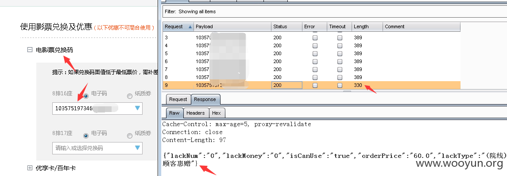
Task: Sort results by Timeout column header
Action: click(339, 27)
